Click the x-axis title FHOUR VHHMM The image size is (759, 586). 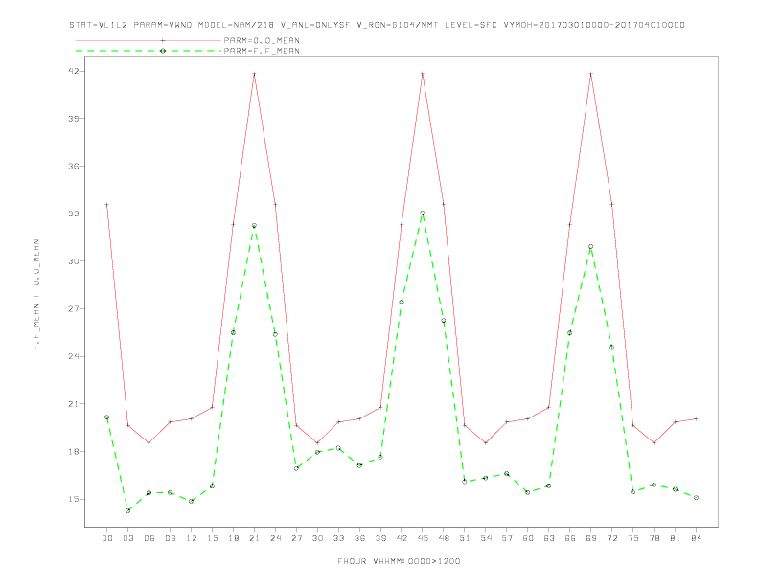coord(399,561)
